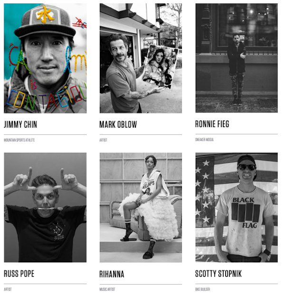The width and height of the screenshot is (285, 297).
Task: Open Jimmy Chin's colorful portrait photo
Action: 45,58
